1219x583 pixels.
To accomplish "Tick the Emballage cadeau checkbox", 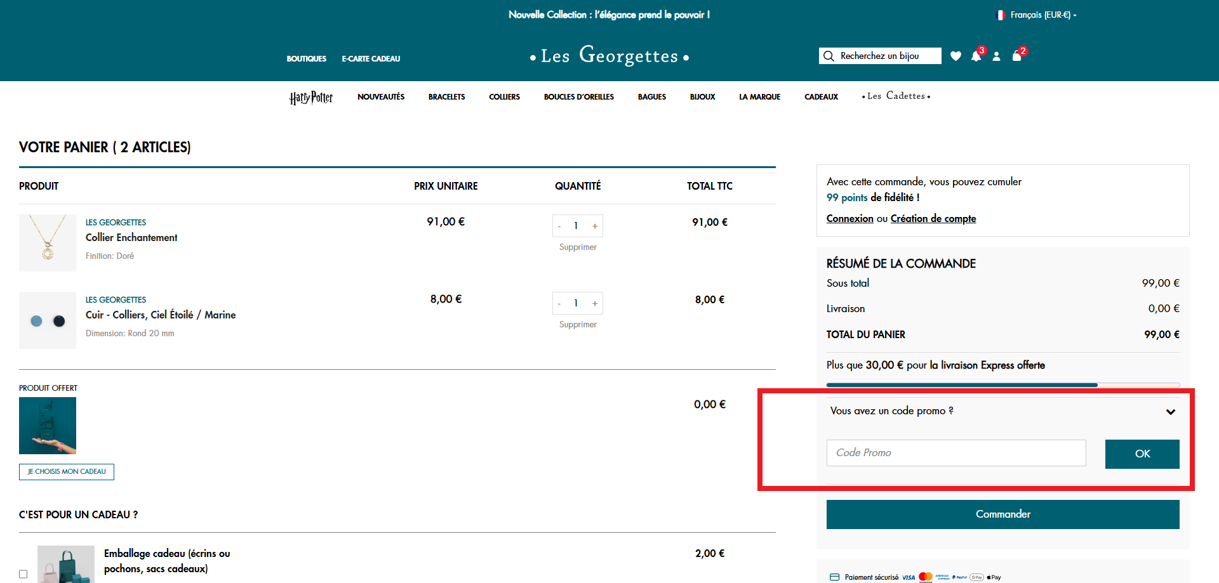I will coord(23,574).
